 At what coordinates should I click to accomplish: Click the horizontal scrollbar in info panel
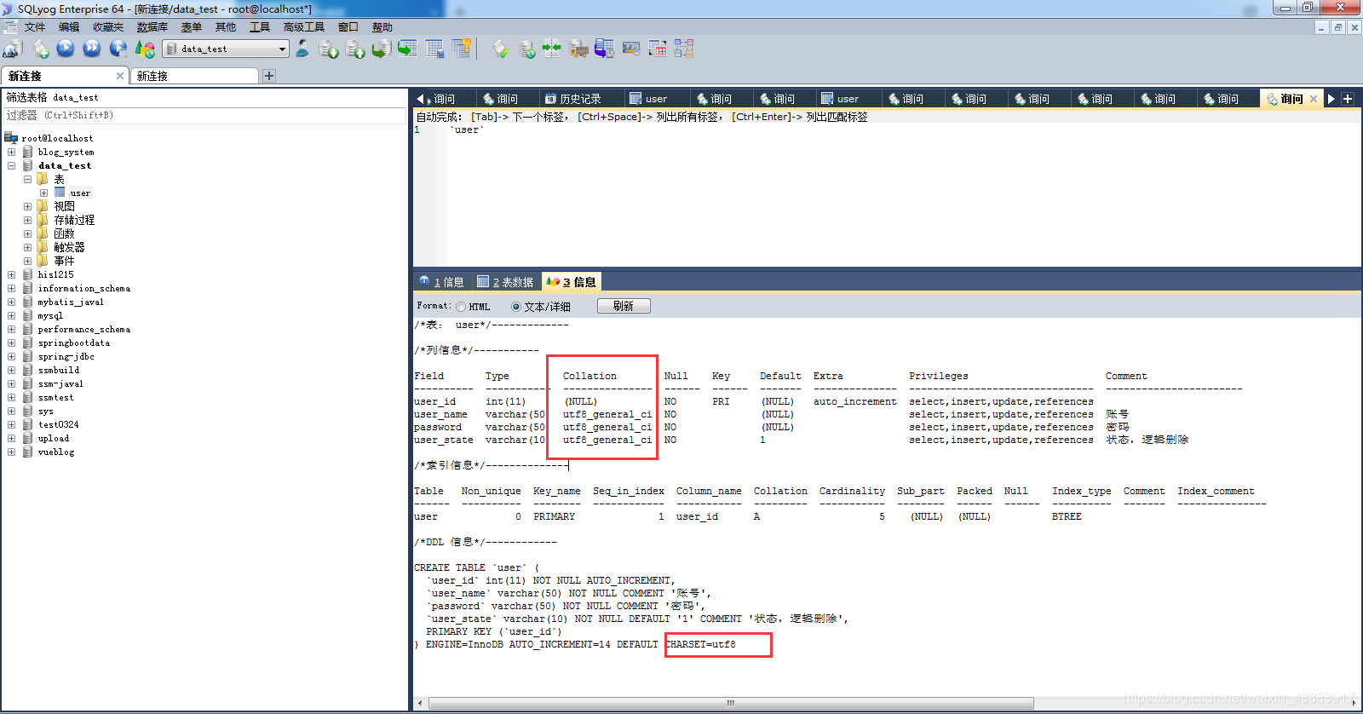[x=730, y=703]
